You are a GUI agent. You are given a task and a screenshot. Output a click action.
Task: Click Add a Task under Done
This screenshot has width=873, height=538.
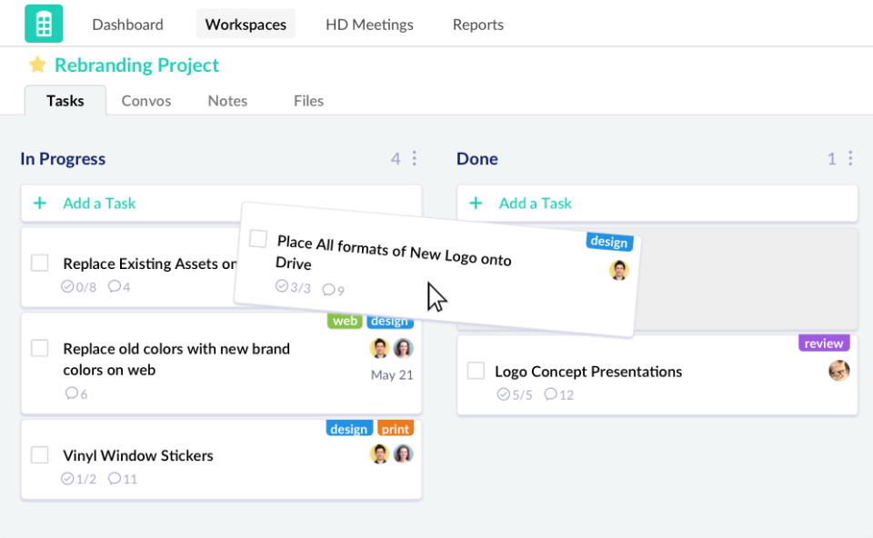point(535,204)
